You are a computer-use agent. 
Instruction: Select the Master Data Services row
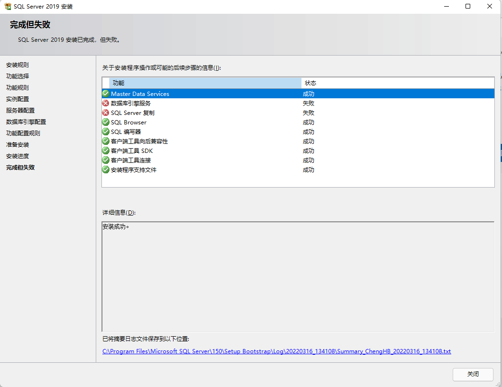[x=298, y=94]
